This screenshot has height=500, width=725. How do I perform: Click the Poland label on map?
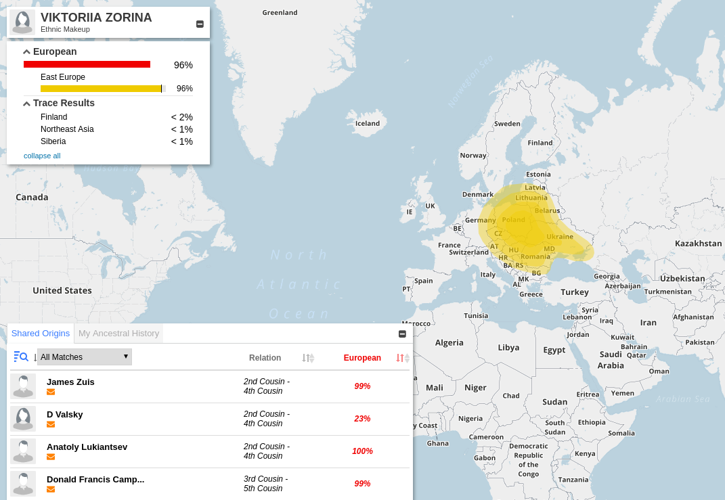(514, 220)
